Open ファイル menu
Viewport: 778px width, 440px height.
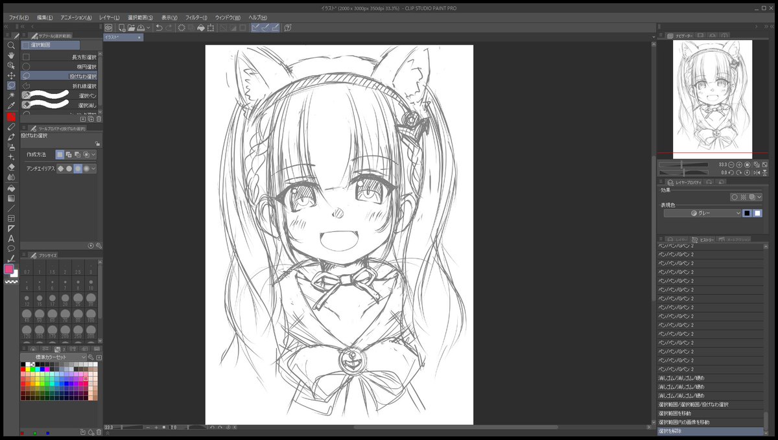[19, 17]
